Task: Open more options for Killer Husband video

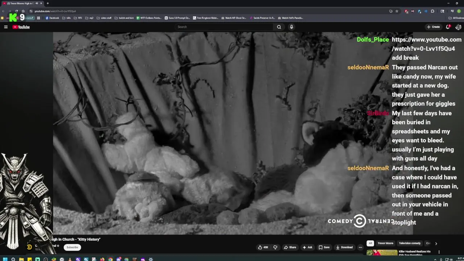Action: pyautogui.click(x=439, y=252)
